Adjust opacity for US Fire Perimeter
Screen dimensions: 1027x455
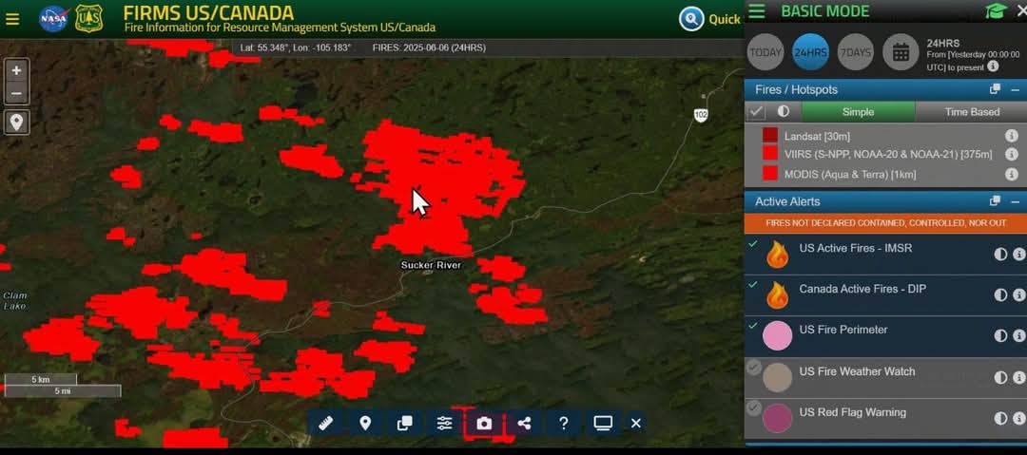coord(1000,335)
